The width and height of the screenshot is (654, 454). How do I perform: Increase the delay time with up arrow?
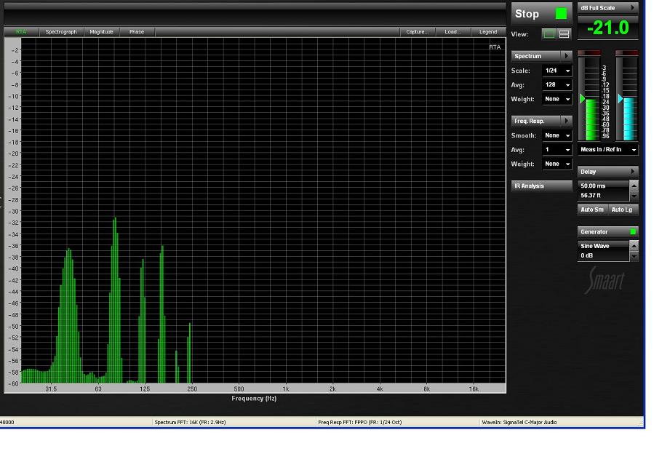pyautogui.click(x=634, y=186)
